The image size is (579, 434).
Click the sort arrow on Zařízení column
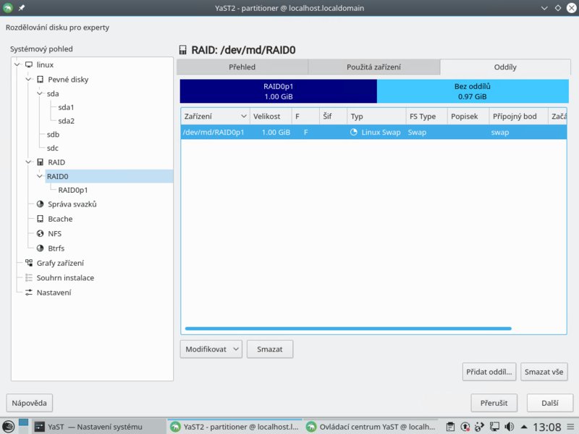244,117
